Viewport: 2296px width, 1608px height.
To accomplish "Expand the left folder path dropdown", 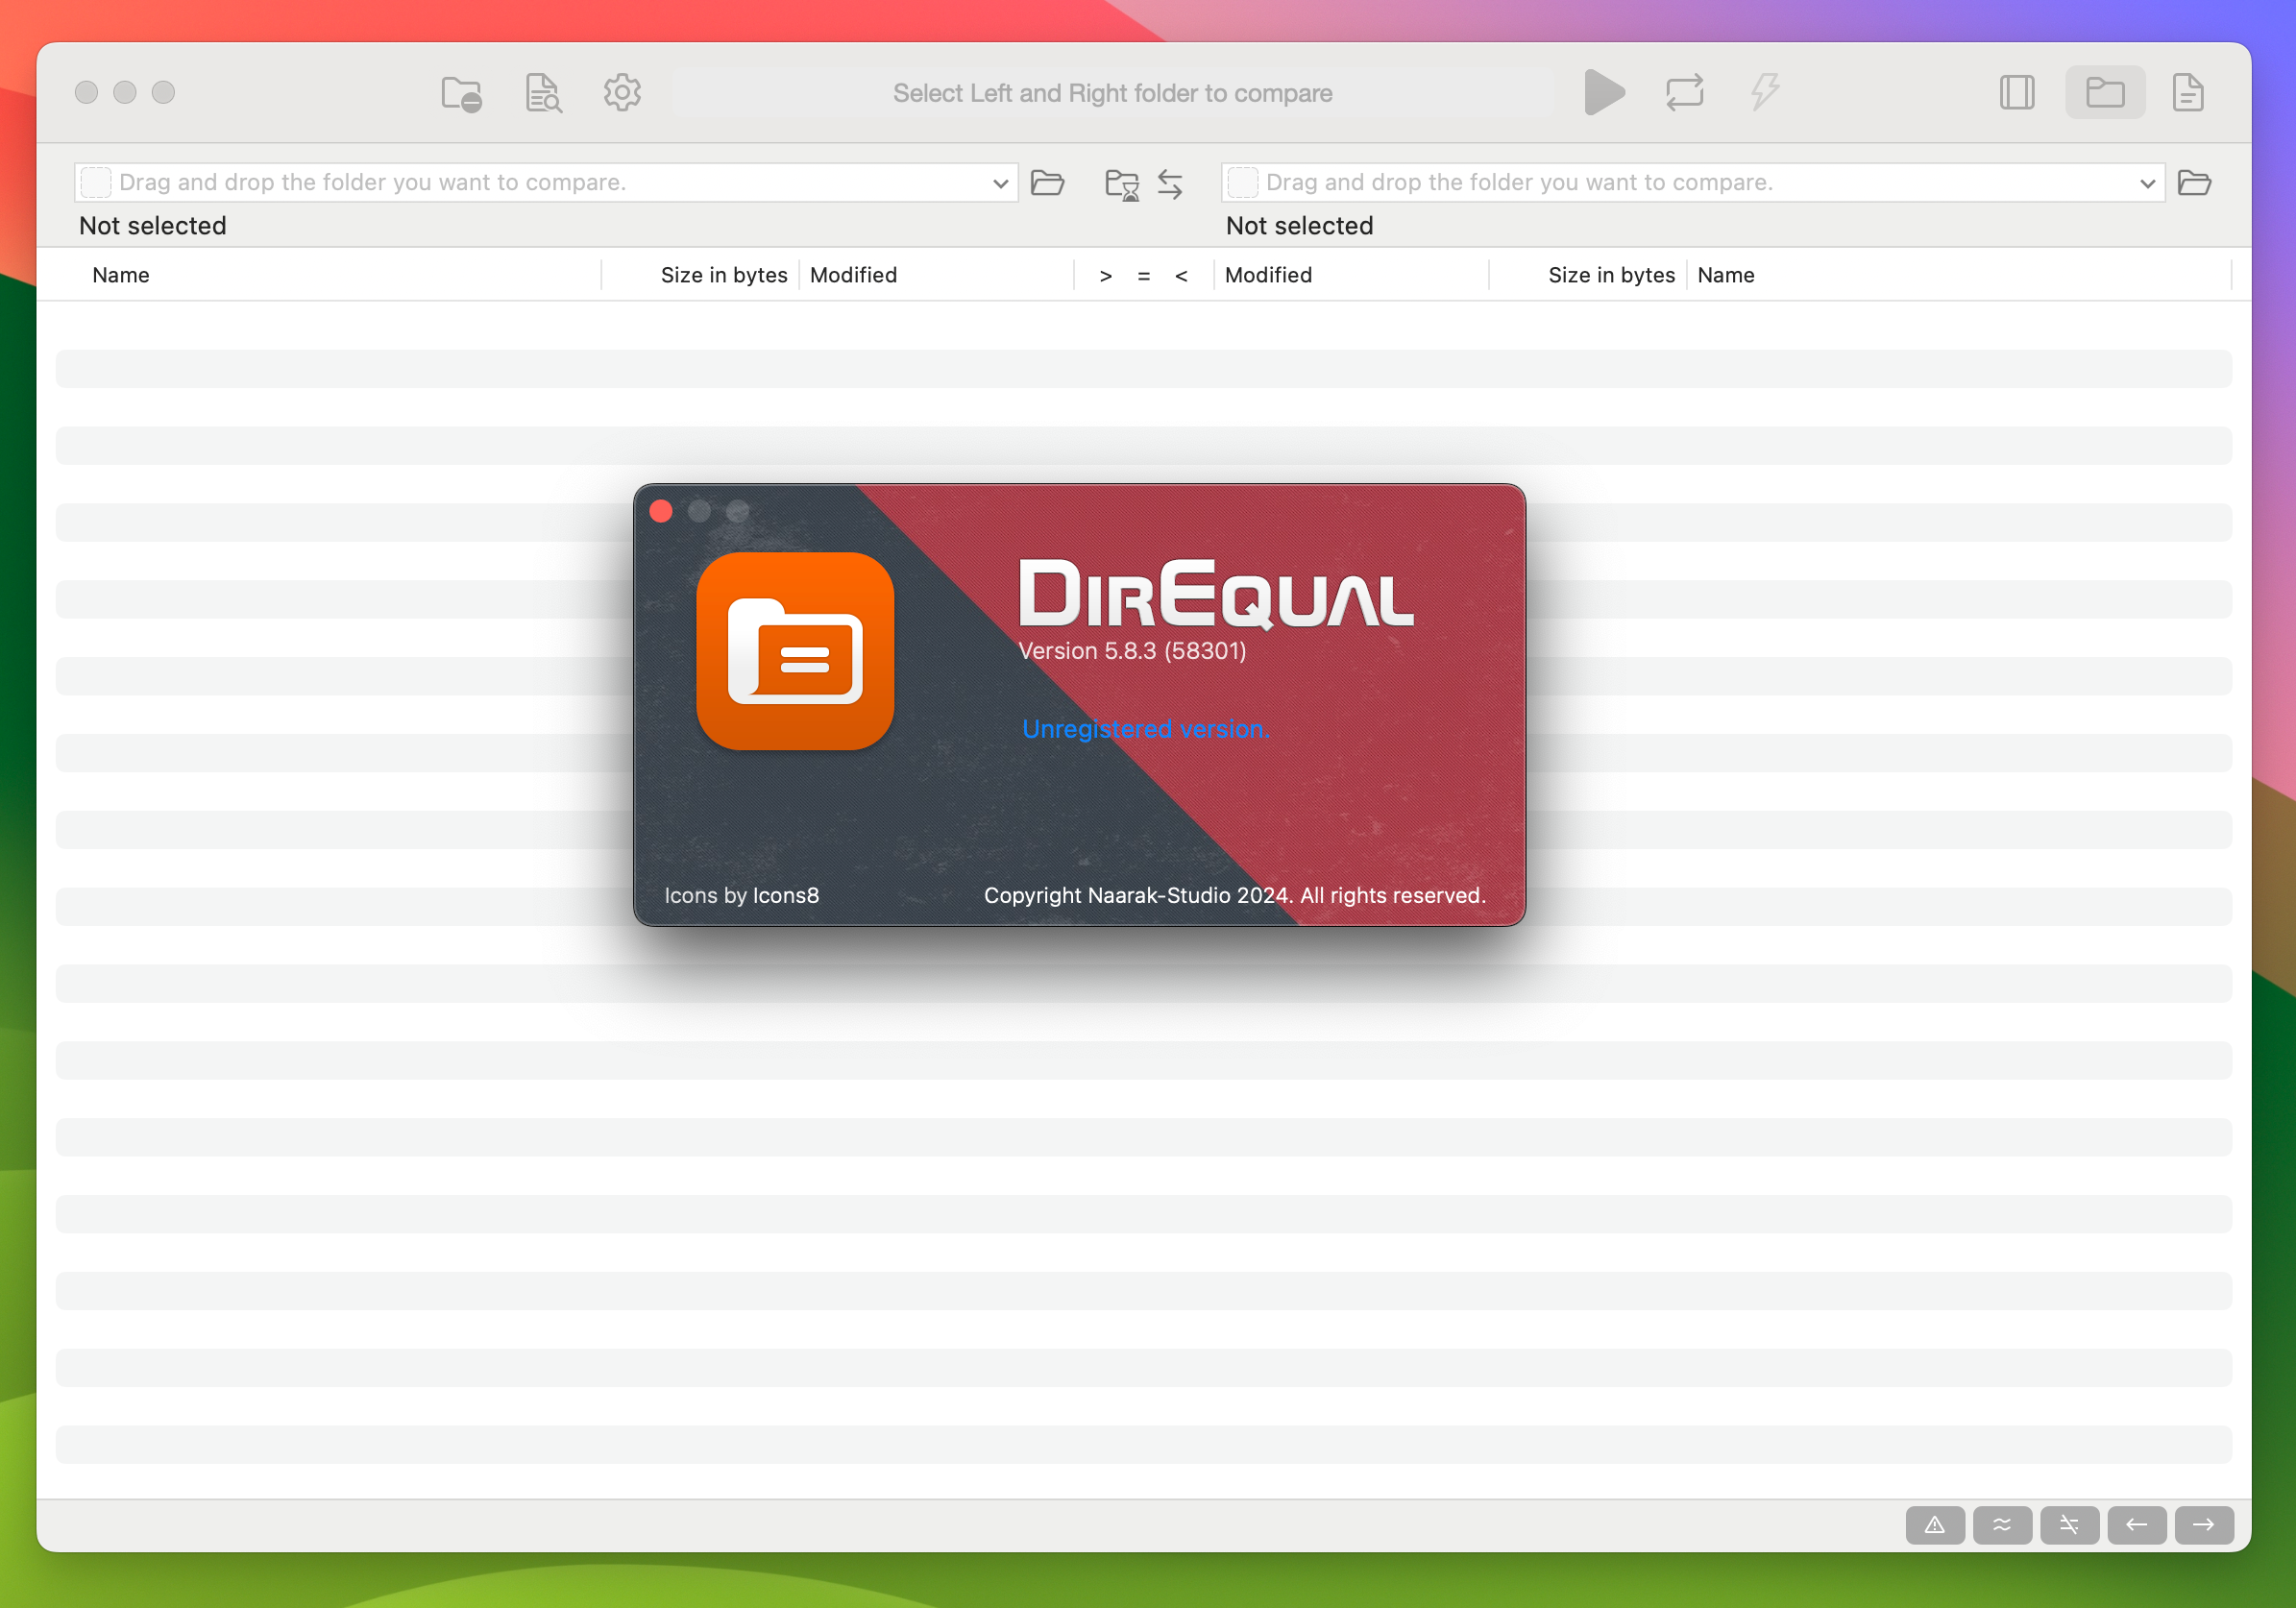I will (x=999, y=183).
